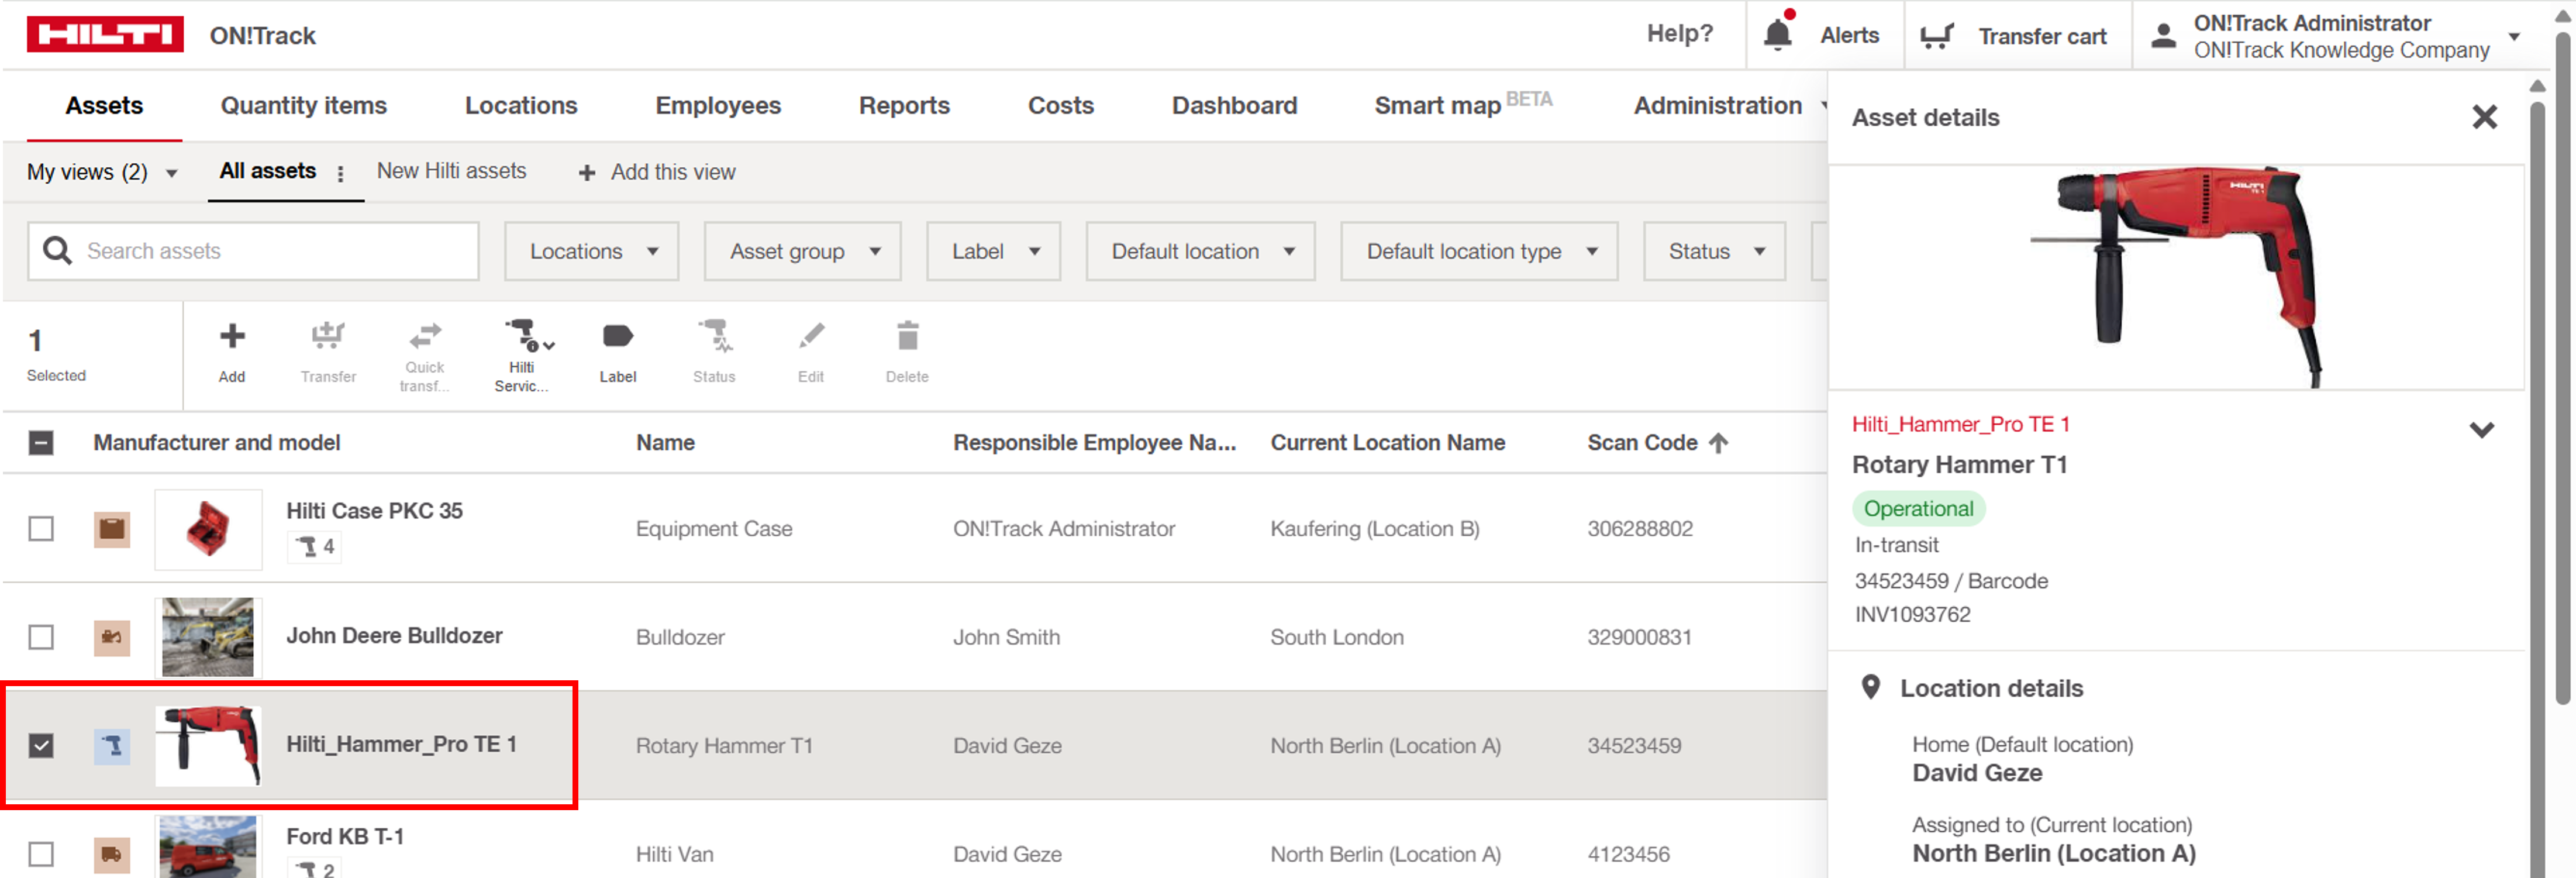The width and height of the screenshot is (2576, 878).
Task: Go to the Locations tab
Action: click(x=521, y=105)
